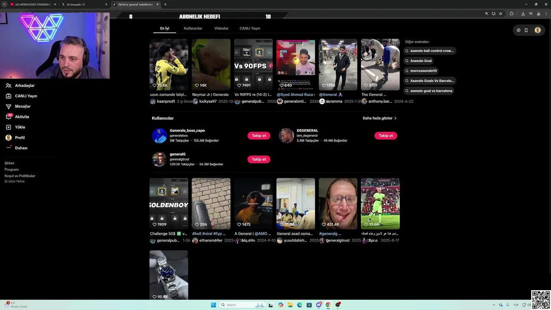Open the Program footer link
The width and height of the screenshot is (551, 310).
click(12, 170)
